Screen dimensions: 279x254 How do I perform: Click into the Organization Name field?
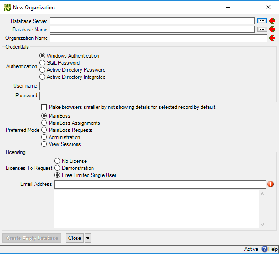pos(159,38)
